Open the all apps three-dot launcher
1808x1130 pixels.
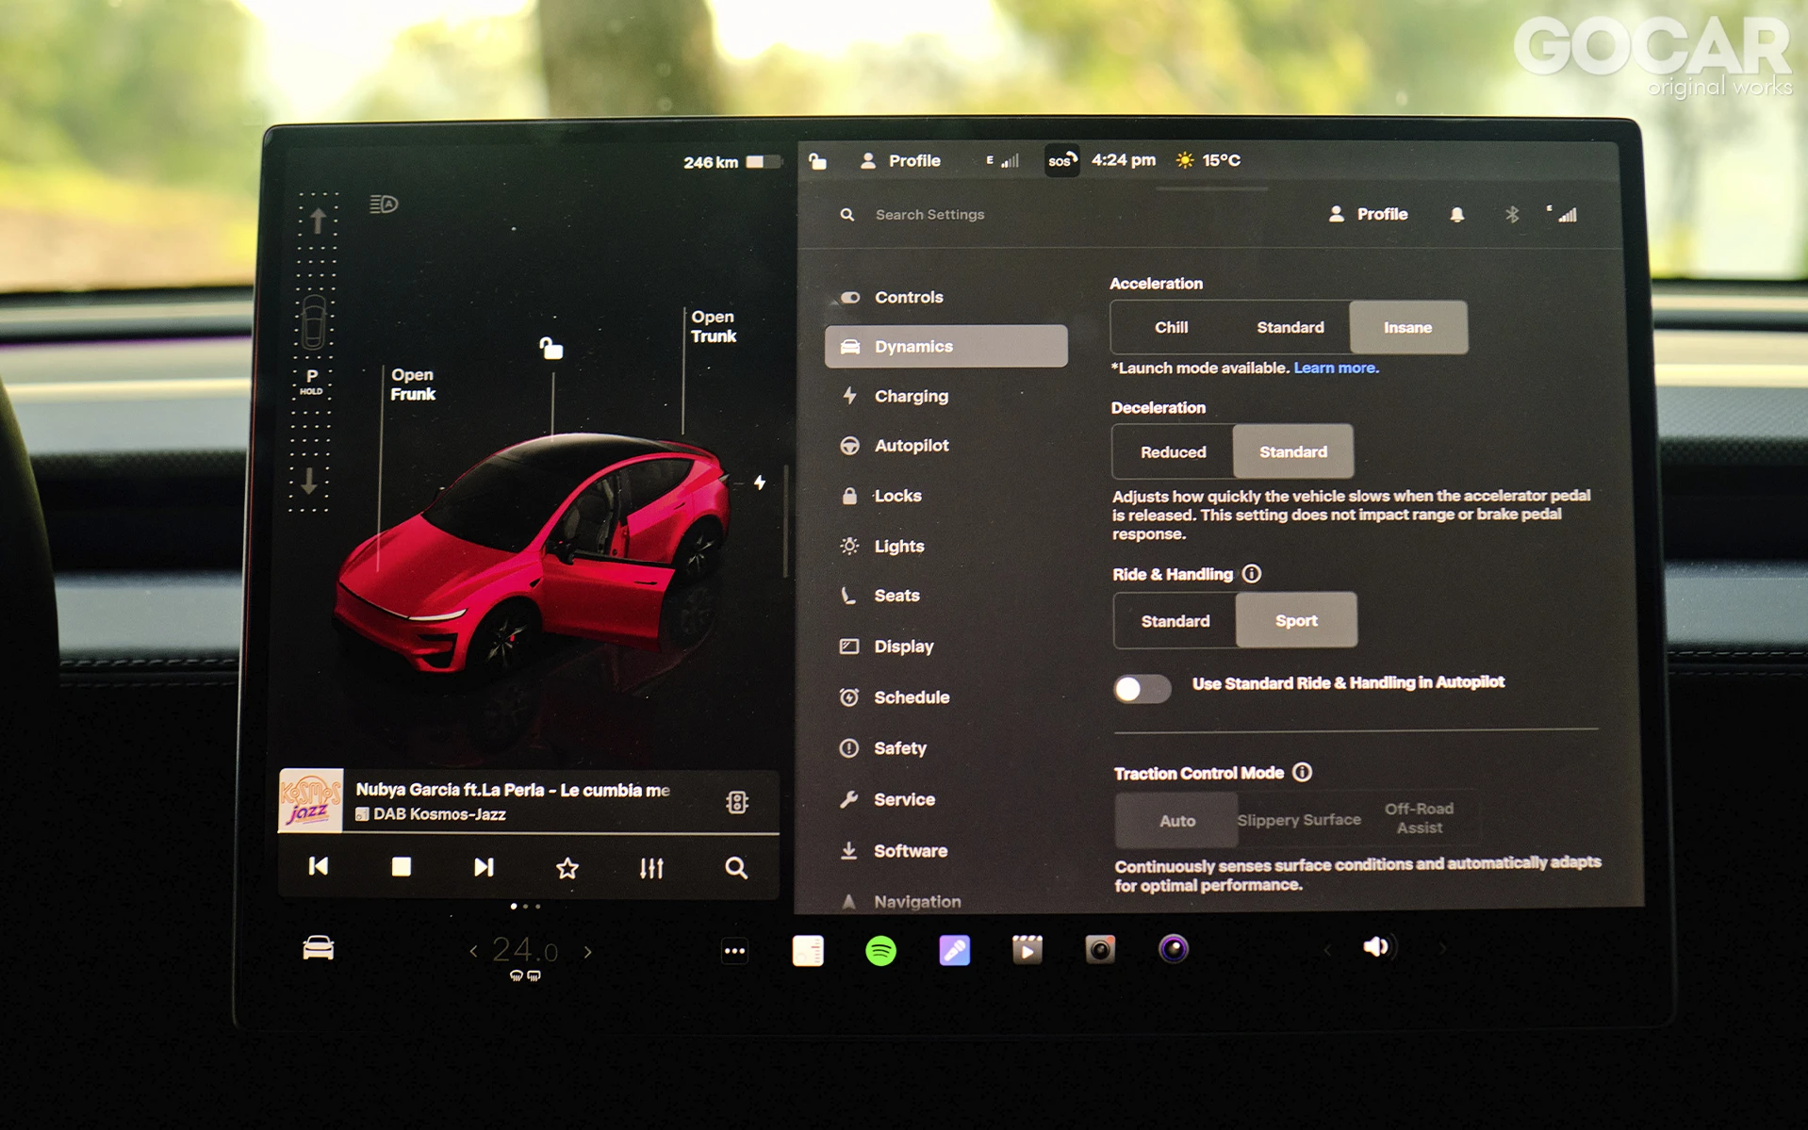pyautogui.click(x=734, y=951)
